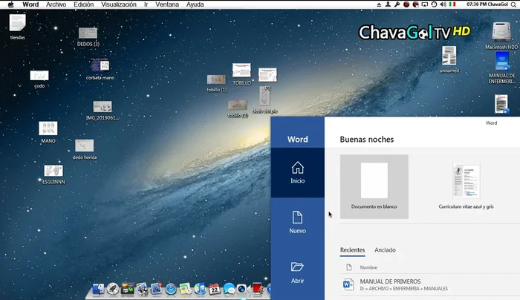This screenshot has height=300, width=520.
Task: Click the Spotlight search magnifier icon
Action: 513,4
